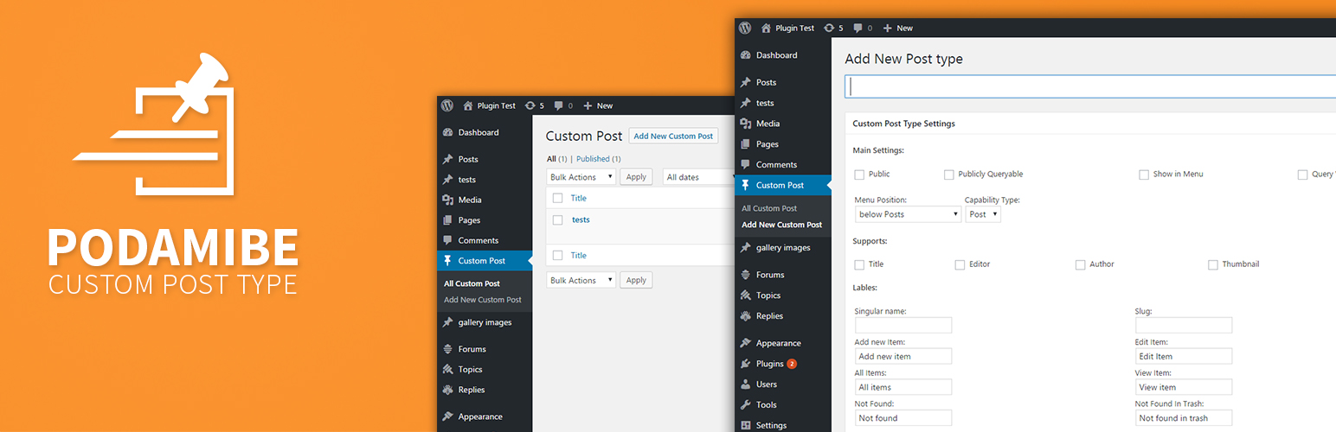Click the Not Found in Trash field

pyautogui.click(x=1184, y=418)
